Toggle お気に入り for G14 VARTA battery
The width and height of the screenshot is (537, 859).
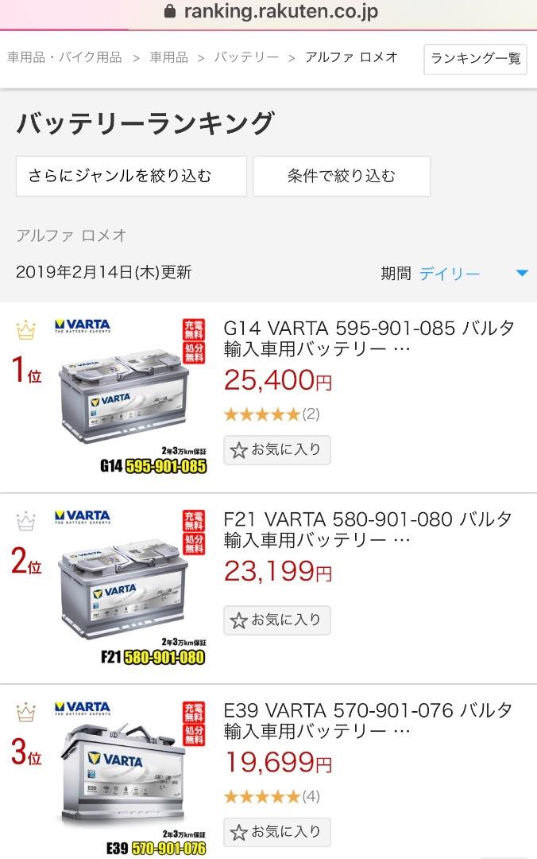[277, 449]
